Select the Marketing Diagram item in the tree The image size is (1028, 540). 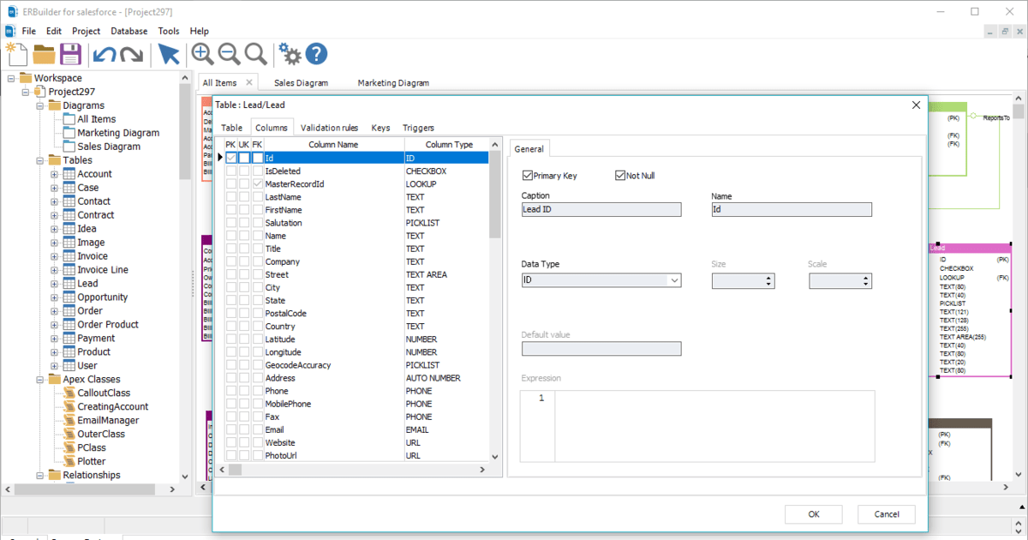(x=118, y=133)
